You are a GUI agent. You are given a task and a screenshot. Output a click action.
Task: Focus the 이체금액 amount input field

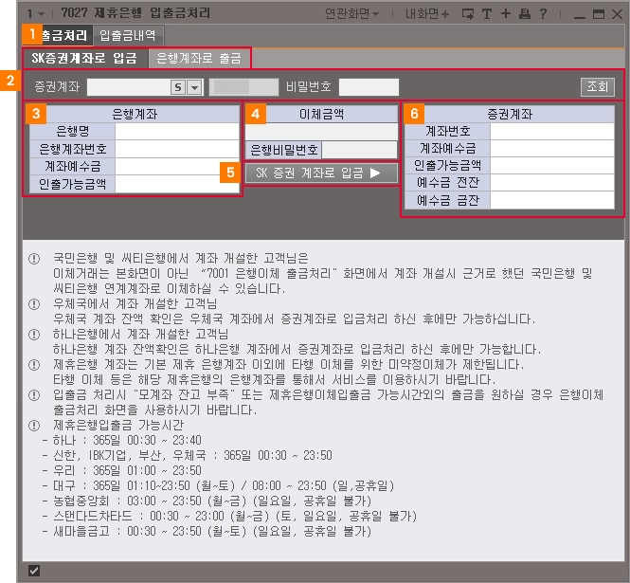point(321,132)
